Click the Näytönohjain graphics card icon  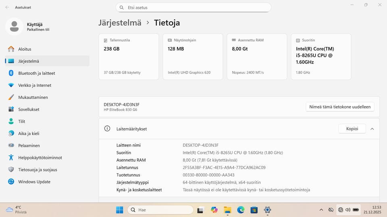pyautogui.click(x=170, y=40)
